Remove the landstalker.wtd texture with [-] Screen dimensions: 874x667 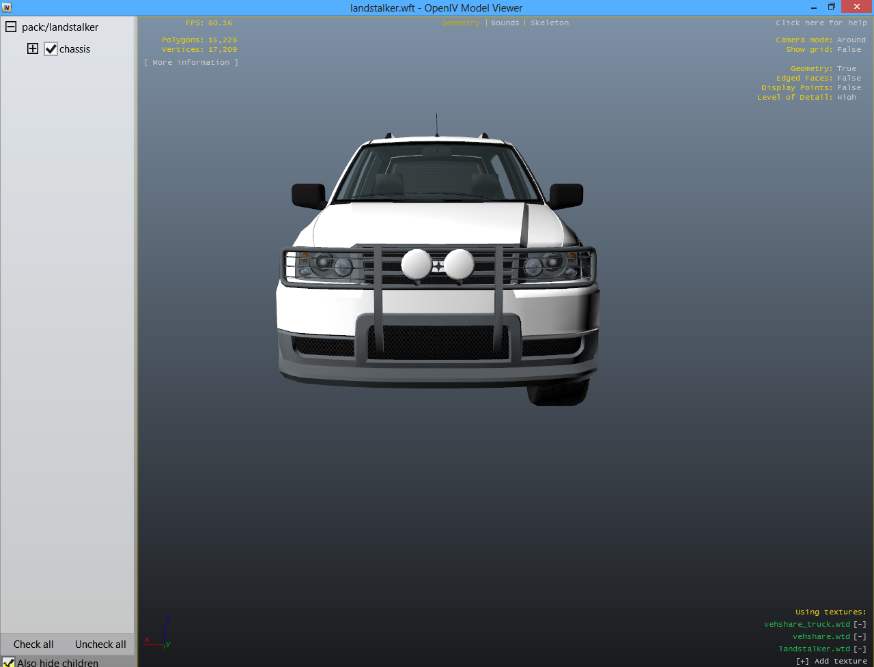tap(860, 649)
